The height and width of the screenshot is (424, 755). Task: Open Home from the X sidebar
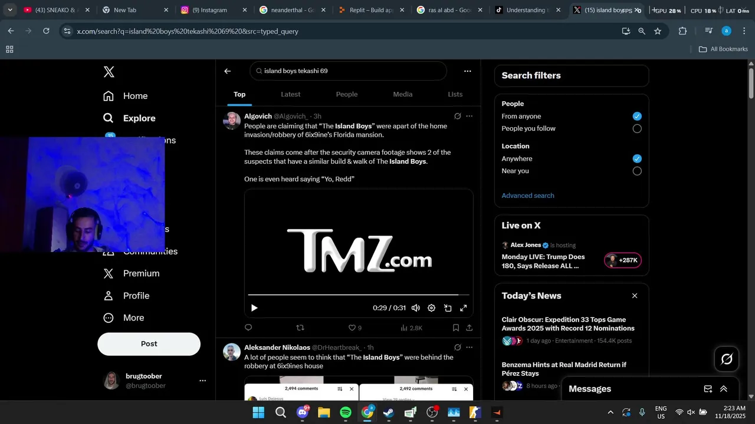[125, 96]
